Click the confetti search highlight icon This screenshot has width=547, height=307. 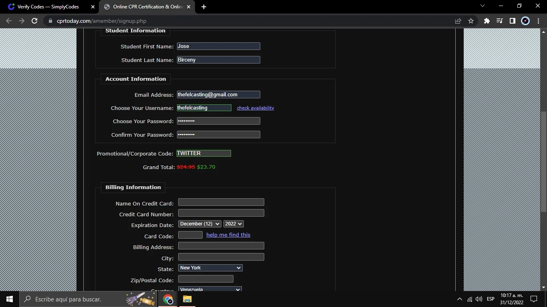coord(140,299)
